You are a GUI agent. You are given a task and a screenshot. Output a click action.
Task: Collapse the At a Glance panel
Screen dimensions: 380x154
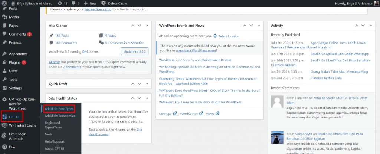coord(147,26)
